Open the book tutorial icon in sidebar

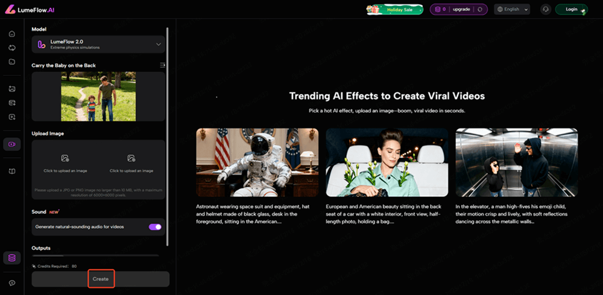coord(12,172)
